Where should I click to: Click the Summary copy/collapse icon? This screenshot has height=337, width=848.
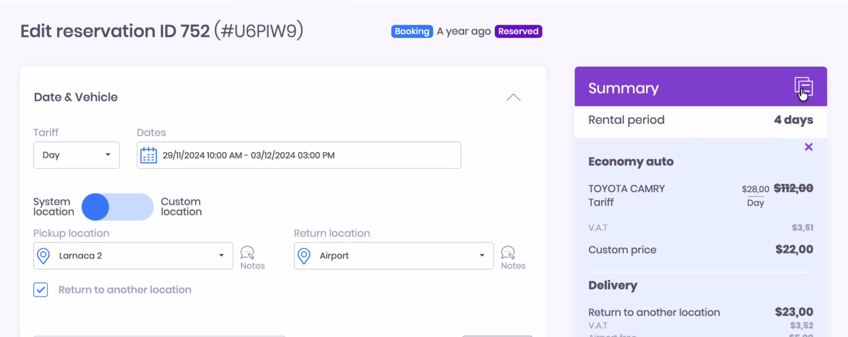tap(803, 87)
